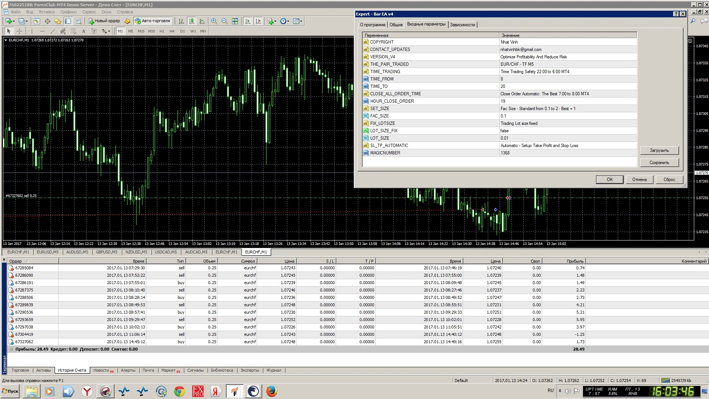The image size is (709, 399).
Task: Select H4 timeframe button
Action: 172,31
